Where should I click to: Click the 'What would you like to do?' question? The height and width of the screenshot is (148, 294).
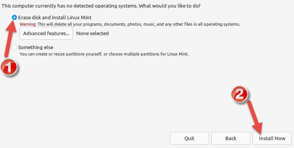[170, 6]
